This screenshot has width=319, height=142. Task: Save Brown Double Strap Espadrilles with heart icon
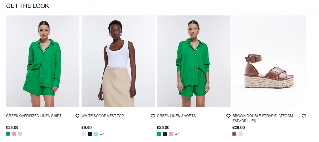click(304, 116)
